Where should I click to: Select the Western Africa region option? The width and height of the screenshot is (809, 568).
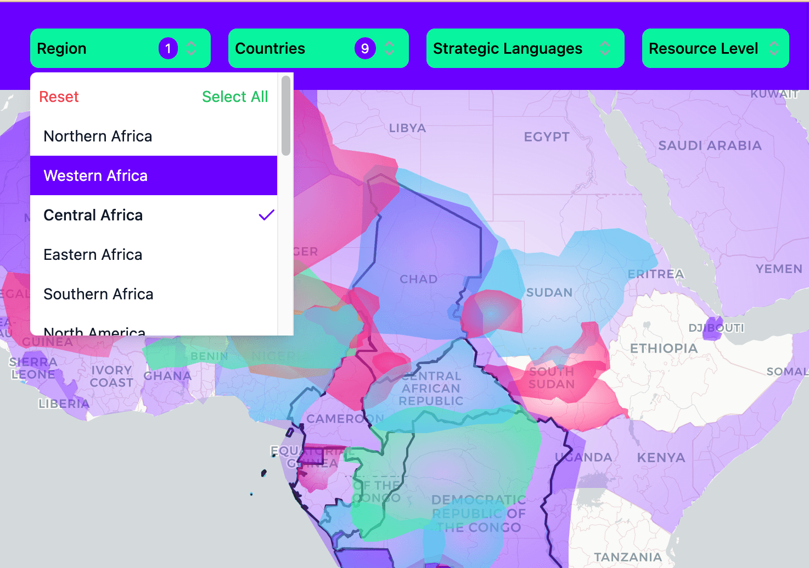tap(96, 175)
